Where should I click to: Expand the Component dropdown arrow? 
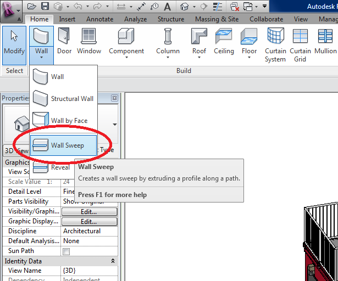[126, 58]
